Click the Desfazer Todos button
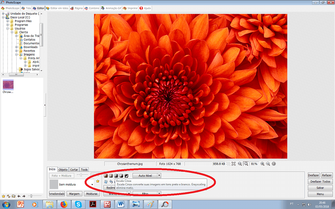 click(320, 182)
